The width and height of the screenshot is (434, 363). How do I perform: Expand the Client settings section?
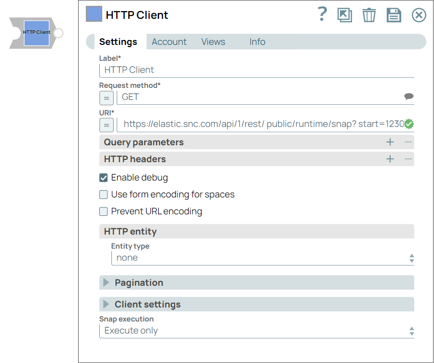point(107,304)
